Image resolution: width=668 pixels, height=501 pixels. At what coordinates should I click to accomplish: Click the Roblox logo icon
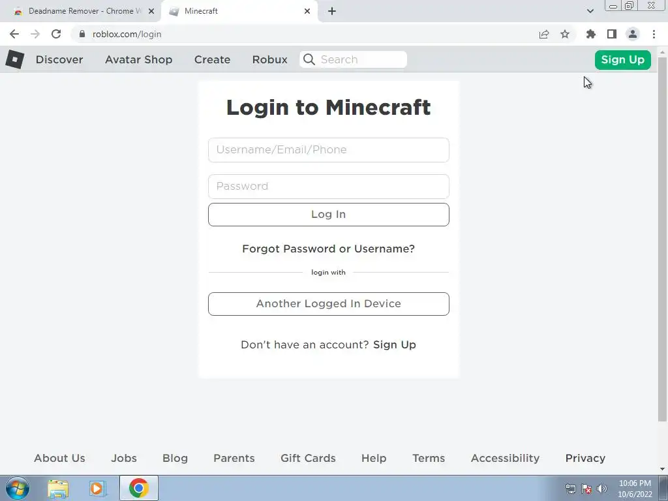tap(15, 59)
